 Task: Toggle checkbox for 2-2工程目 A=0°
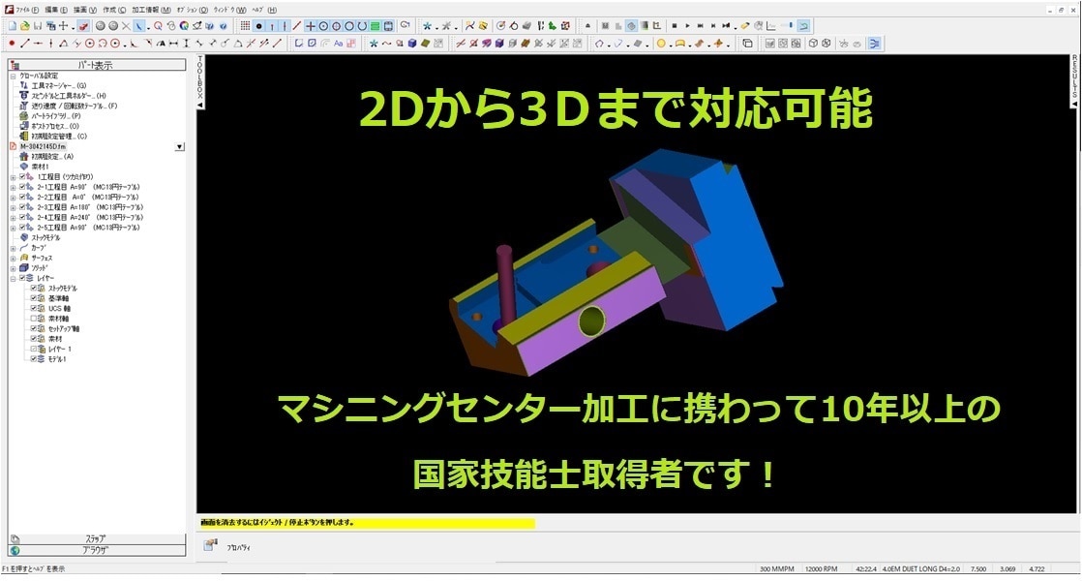pyautogui.click(x=22, y=197)
